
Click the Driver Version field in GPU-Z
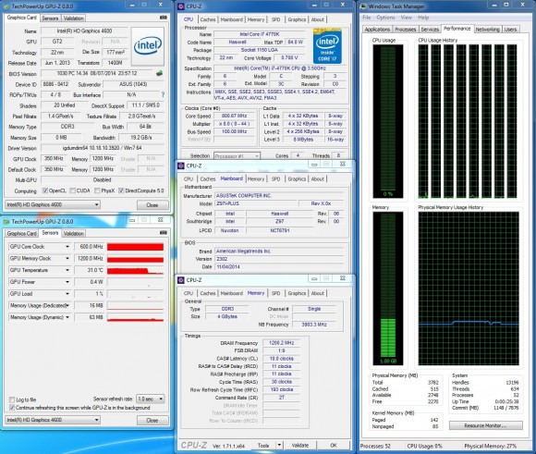(103, 148)
